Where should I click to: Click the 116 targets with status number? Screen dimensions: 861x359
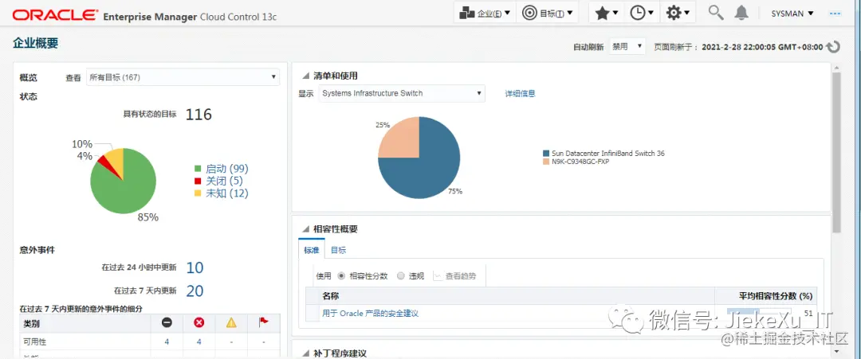click(x=199, y=114)
